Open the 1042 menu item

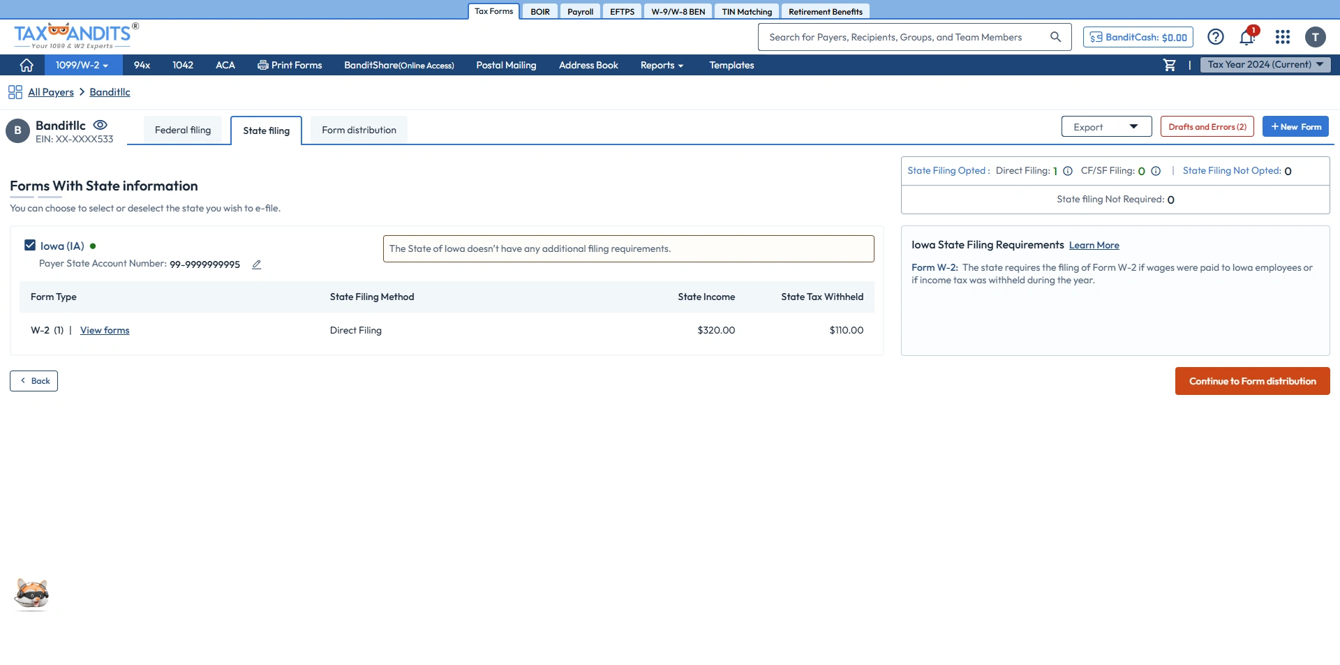[183, 65]
